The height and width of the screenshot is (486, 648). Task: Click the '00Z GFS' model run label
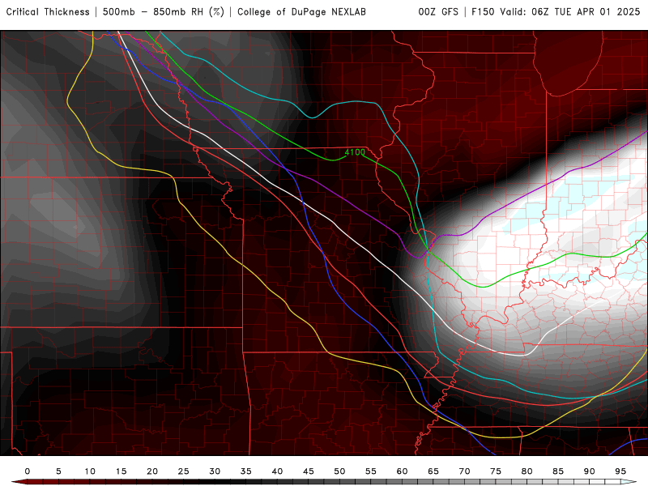[x=438, y=12]
